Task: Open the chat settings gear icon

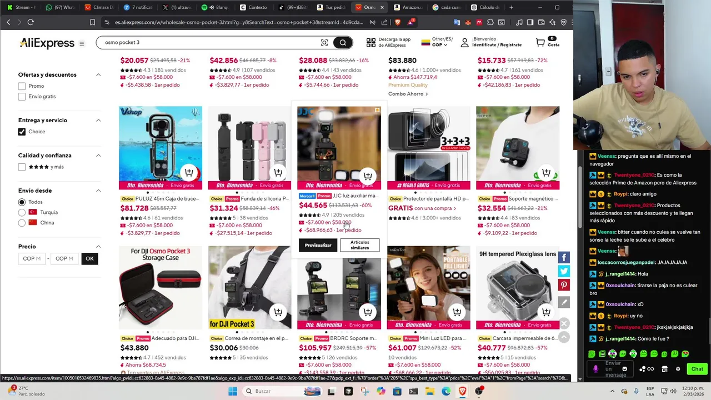Action: pyautogui.click(x=678, y=369)
